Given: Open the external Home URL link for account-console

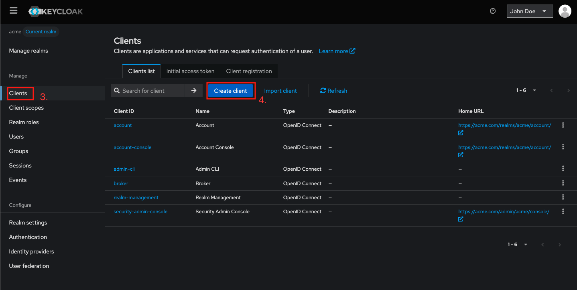Looking at the screenshot, I should click(460, 155).
